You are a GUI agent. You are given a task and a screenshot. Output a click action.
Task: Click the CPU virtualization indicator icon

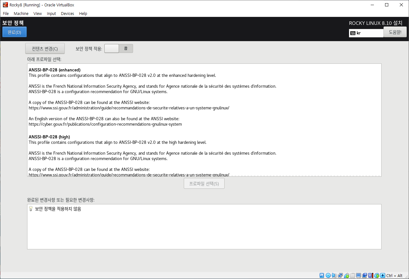tap(370, 275)
